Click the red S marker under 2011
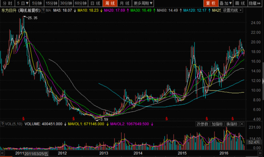Viewport: 264px width, 157px height. coord(24,119)
